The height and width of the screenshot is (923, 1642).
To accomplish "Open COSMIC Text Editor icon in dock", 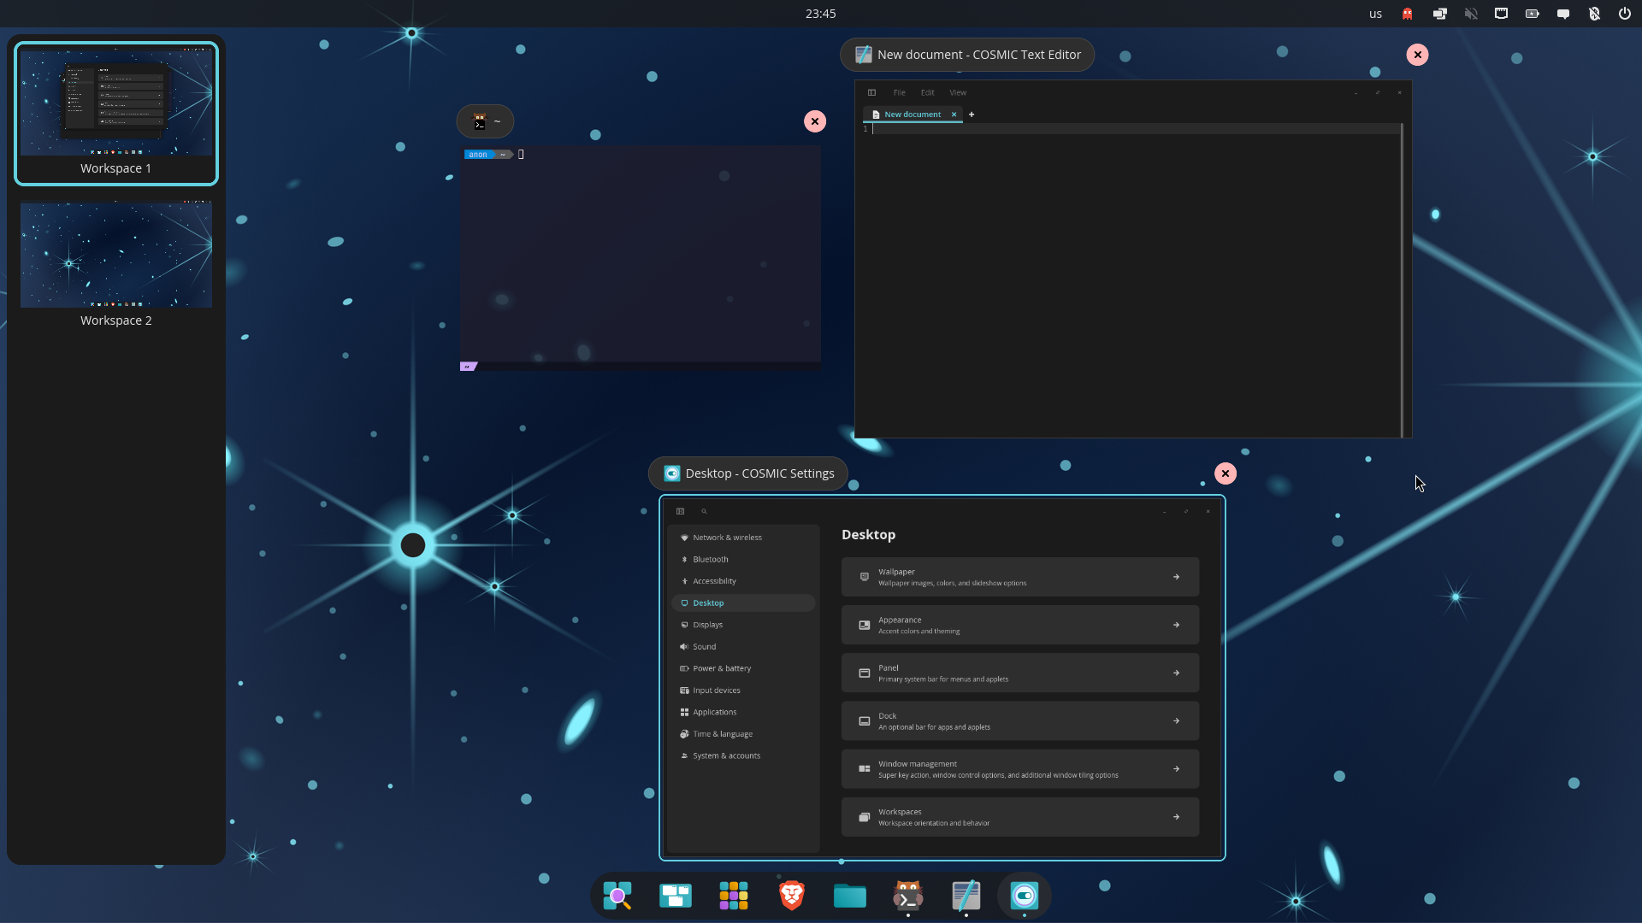I will (x=966, y=896).
